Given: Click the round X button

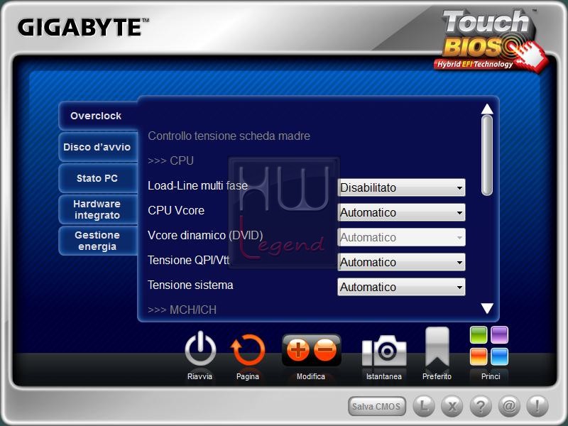Looking at the screenshot, I should coord(452,406).
